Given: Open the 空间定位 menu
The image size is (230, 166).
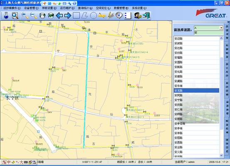Looking at the screenshot, I should (x=103, y=8).
